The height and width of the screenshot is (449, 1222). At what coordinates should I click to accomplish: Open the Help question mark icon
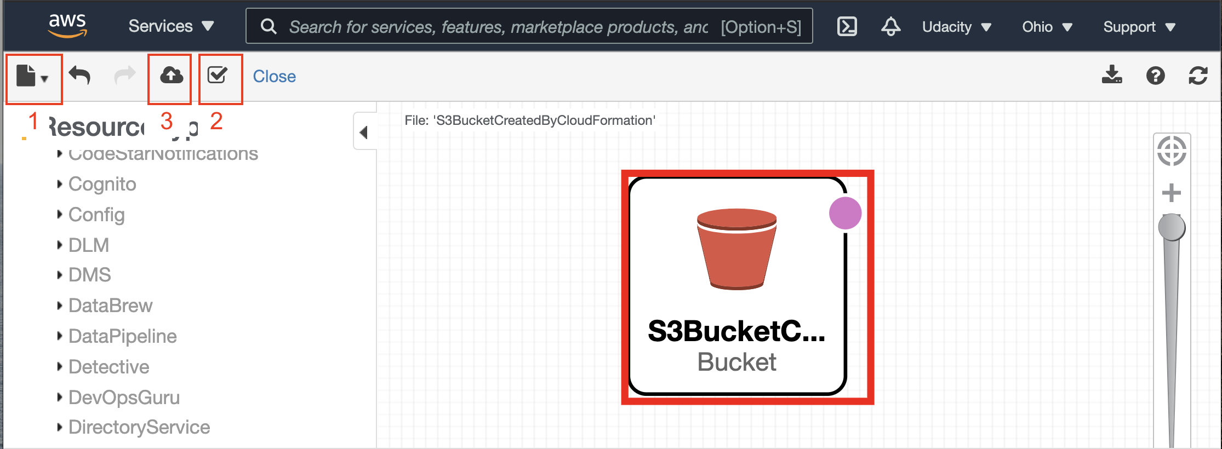[x=1156, y=76]
